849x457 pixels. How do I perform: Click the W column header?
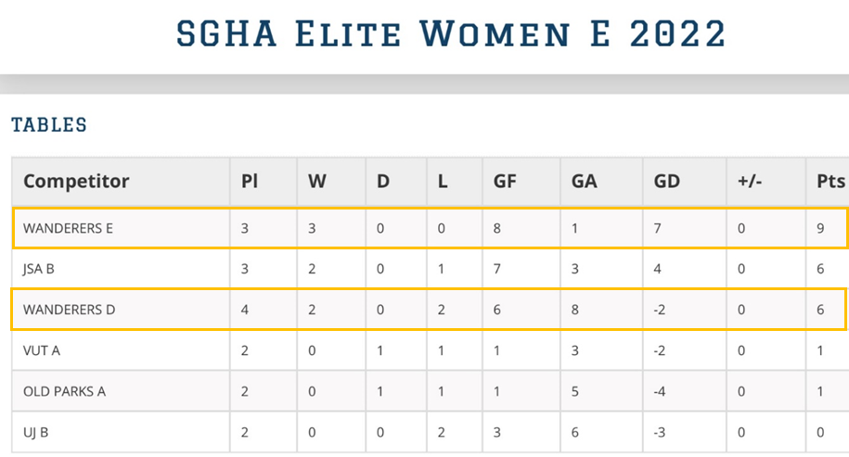[316, 181]
